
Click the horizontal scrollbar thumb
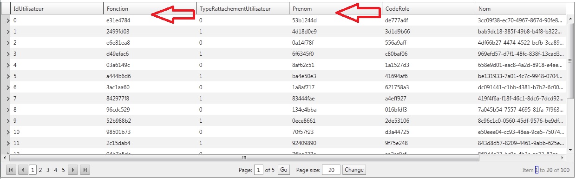point(244,158)
